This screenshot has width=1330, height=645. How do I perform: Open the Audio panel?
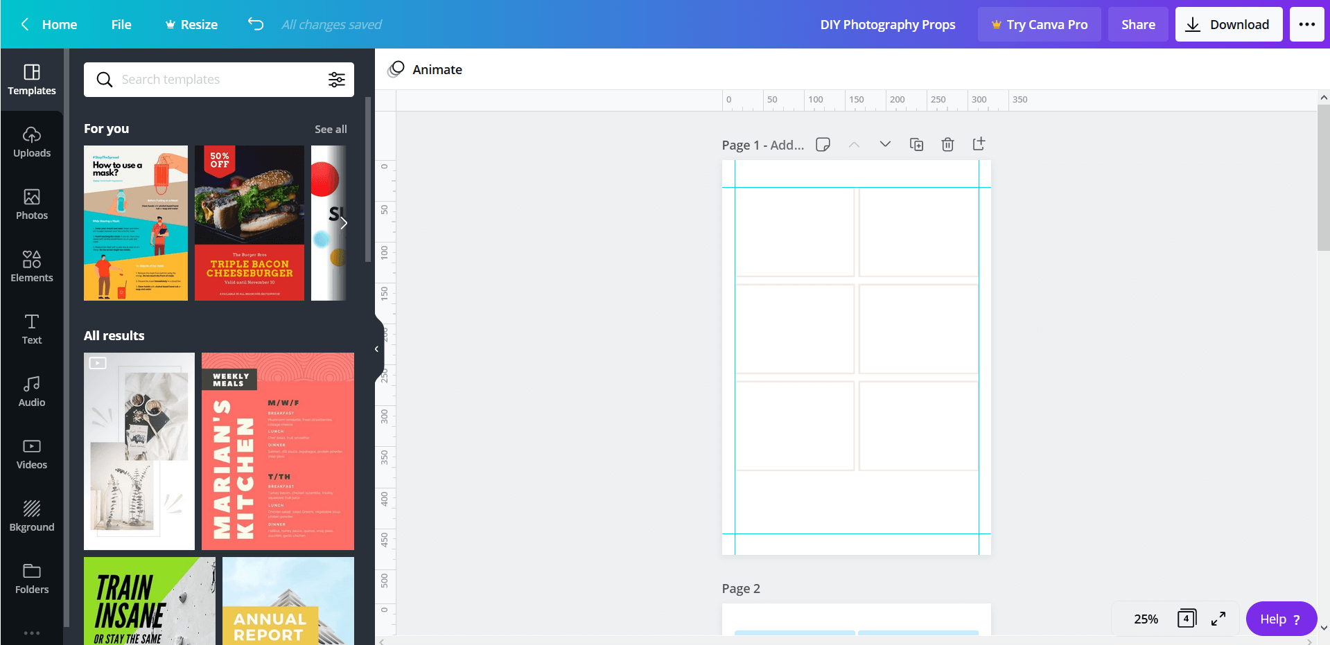tap(31, 391)
